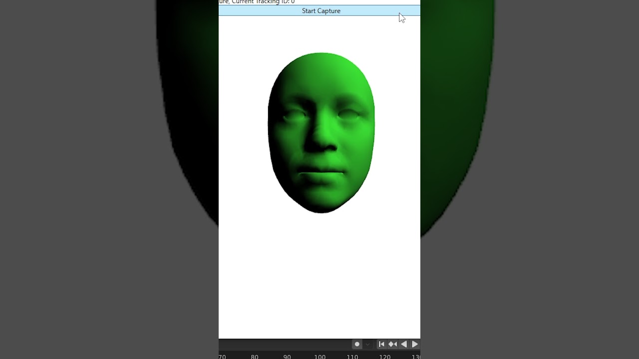Play the animation forward
The width and height of the screenshot is (639, 359).
point(415,344)
